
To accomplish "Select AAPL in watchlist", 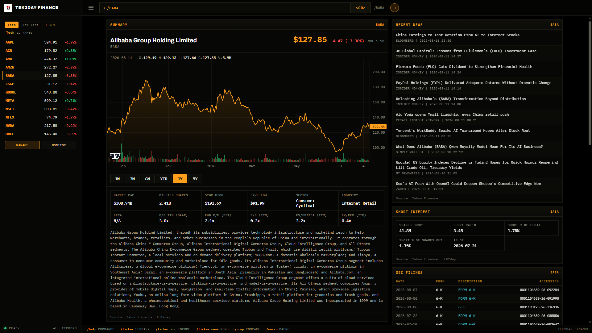I will tap(41, 42).
